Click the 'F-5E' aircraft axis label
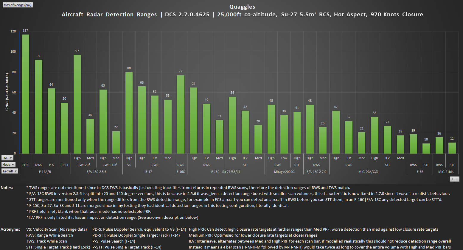Image resolution: width=463 pixels, height=250 pixels. coord(420,172)
